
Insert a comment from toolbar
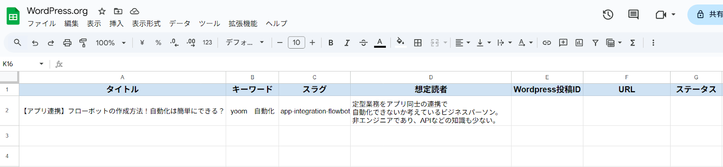[x=563, y=43]
